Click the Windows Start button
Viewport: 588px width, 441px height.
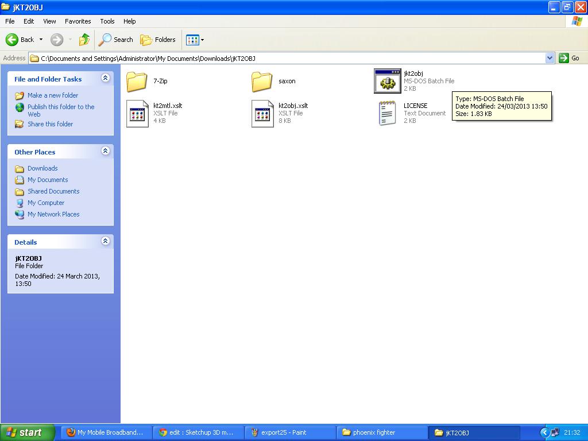click(28, 432)
